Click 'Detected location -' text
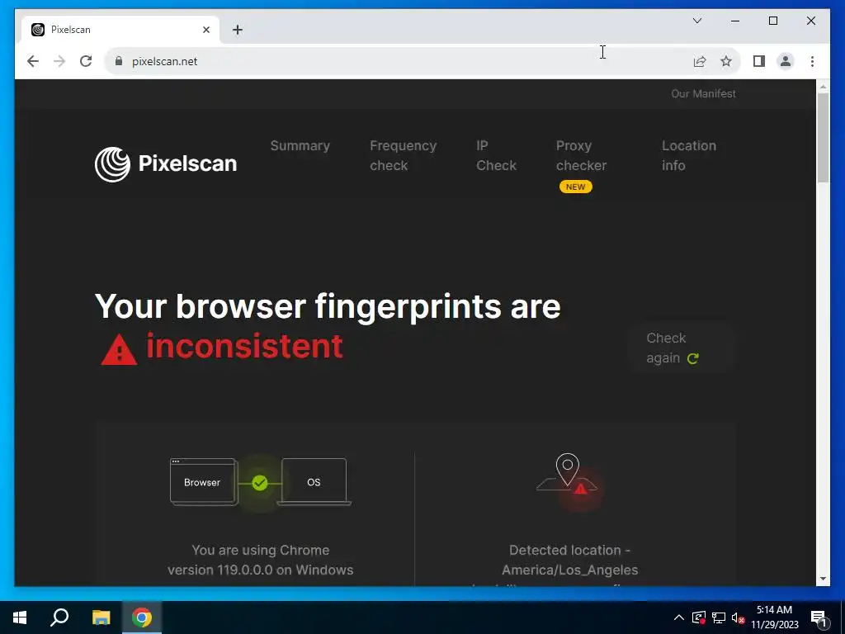Viewport: 845px width, 634px height. pyautogui.click(x=569, y=550)
